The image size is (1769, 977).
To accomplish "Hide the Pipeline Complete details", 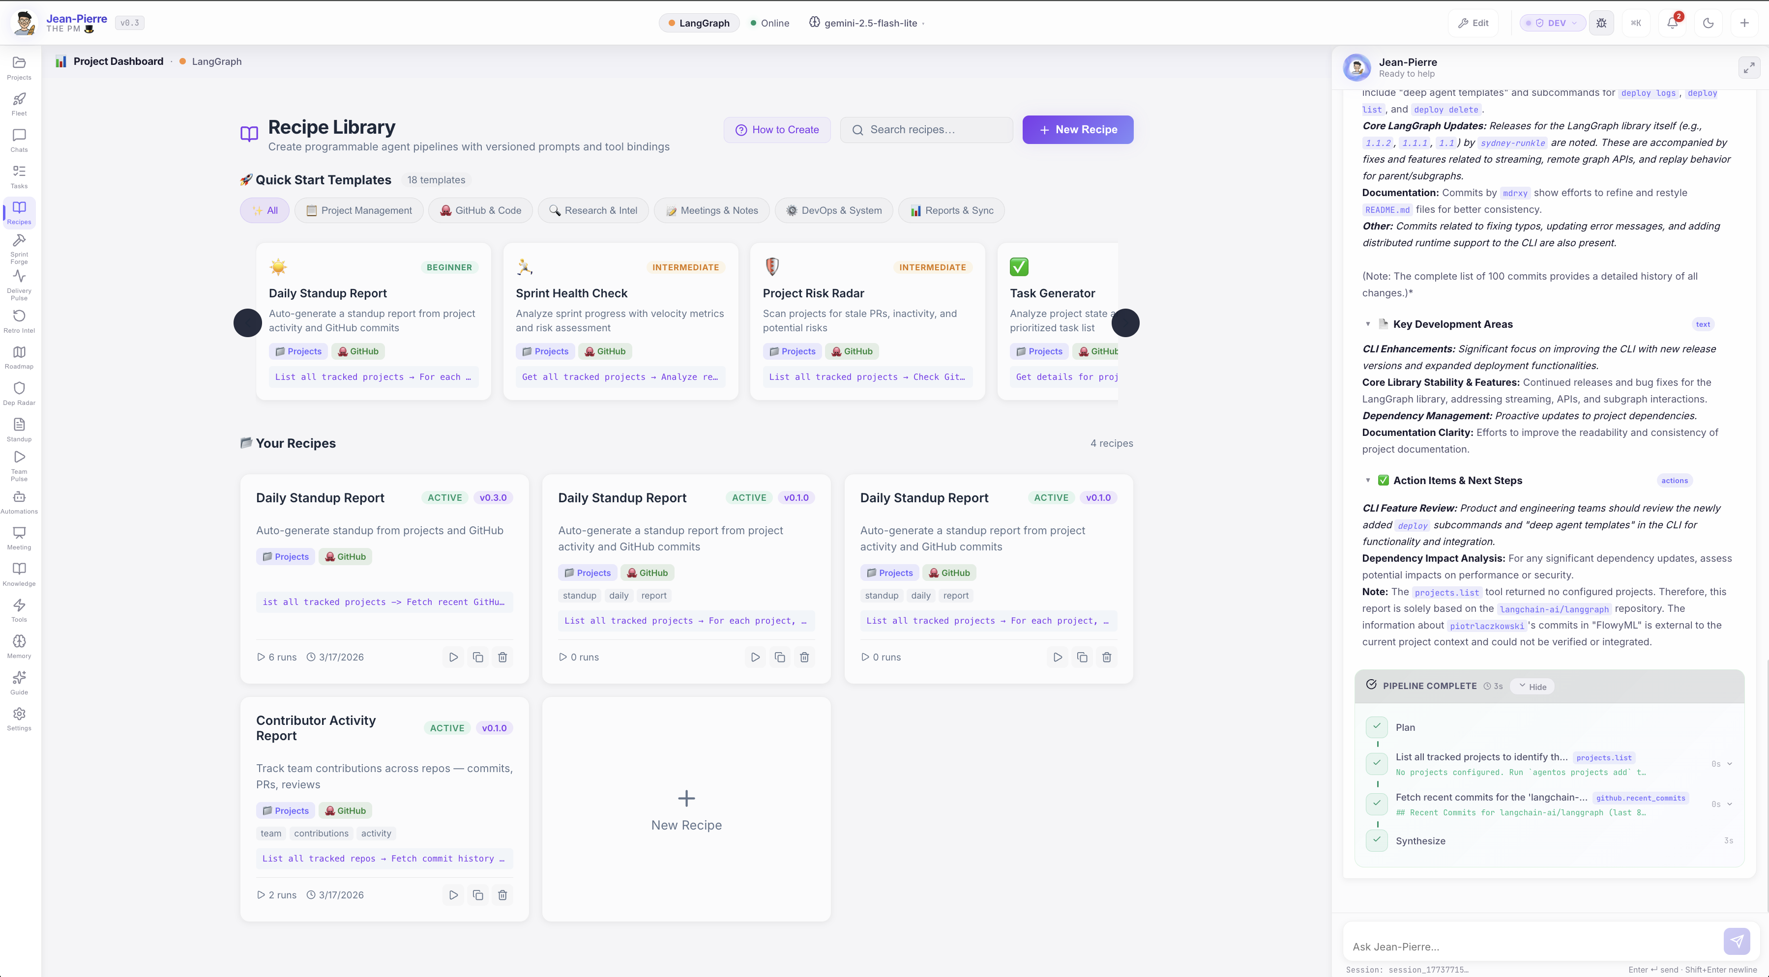I will (1532, 686).
